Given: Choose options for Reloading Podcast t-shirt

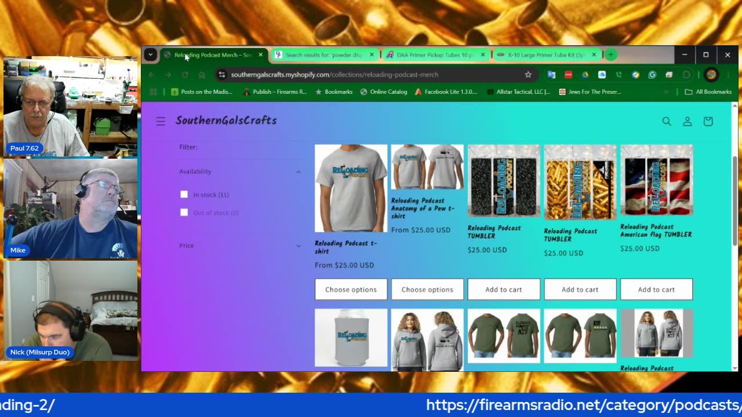Looking at the screenshot, I should pyautogui.click(x=351, y=290).
